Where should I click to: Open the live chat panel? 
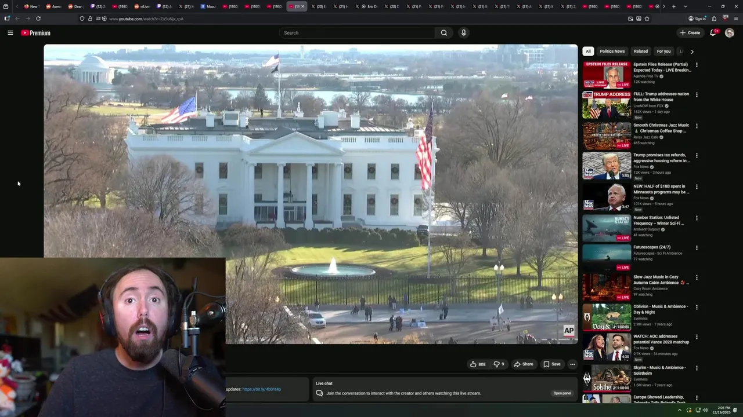pos(562,393)
